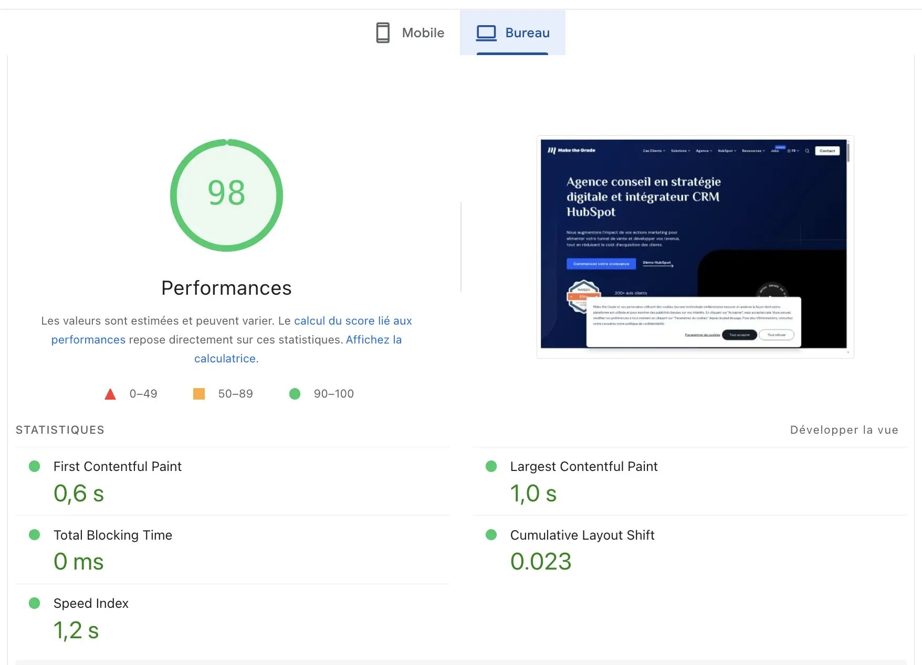922x665 pixels.
Task: Click the green dot next to Speed Index
Action: 35,604
